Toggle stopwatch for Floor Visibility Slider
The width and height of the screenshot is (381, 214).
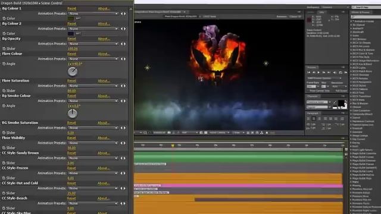[x=4, y=147]
